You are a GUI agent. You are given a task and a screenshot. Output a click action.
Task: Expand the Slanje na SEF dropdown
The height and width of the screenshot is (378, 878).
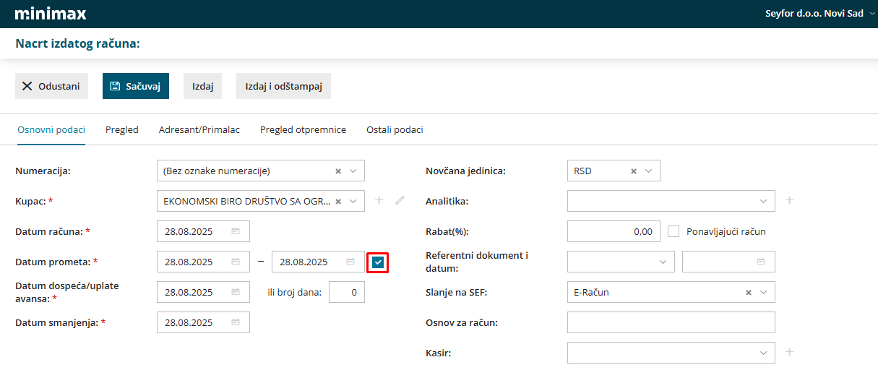[x=764, y=293]
